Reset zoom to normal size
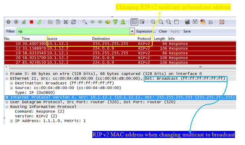 (x=168, y=22)
